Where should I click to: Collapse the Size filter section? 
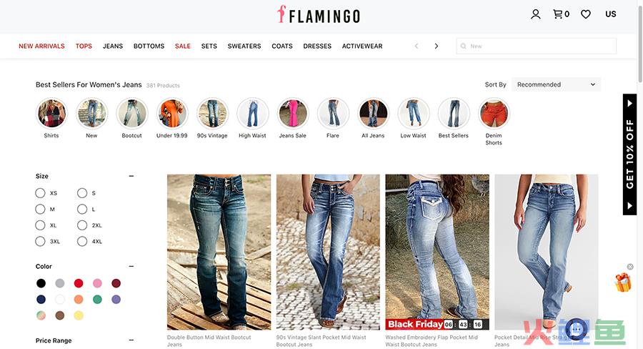pos(131,176)
